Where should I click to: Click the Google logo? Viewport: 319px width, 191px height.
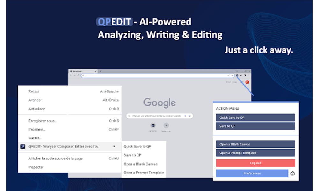pos(159,103)
